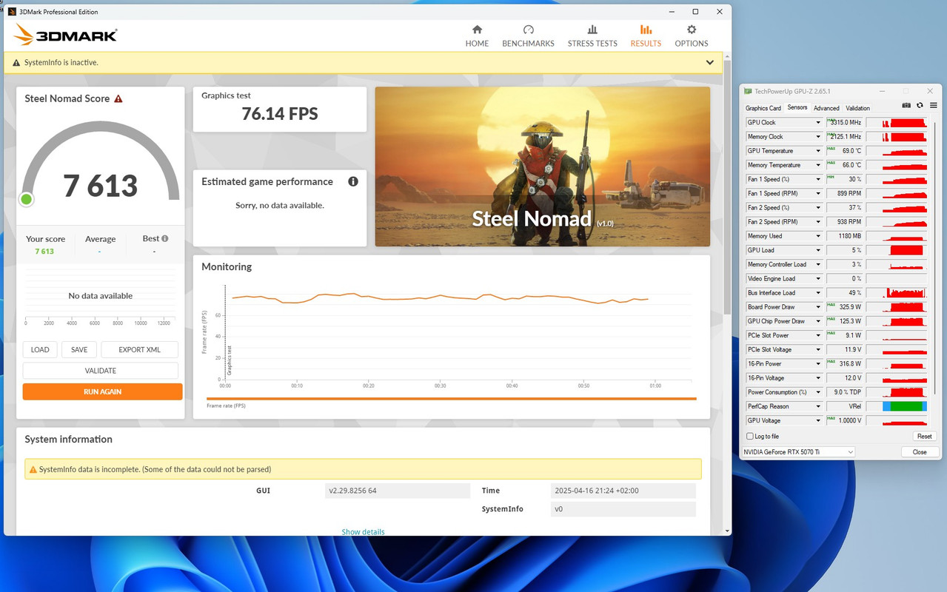The height and width of the screenshot is (592, 947).
Task: Click the 7 613 score number in gauge
Action: [101, 185]
